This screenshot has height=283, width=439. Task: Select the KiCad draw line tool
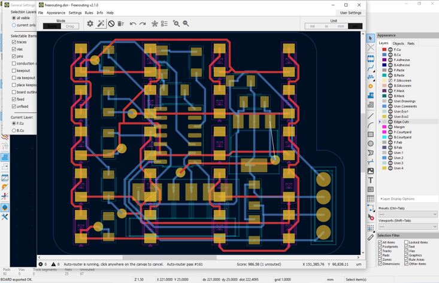371,116
